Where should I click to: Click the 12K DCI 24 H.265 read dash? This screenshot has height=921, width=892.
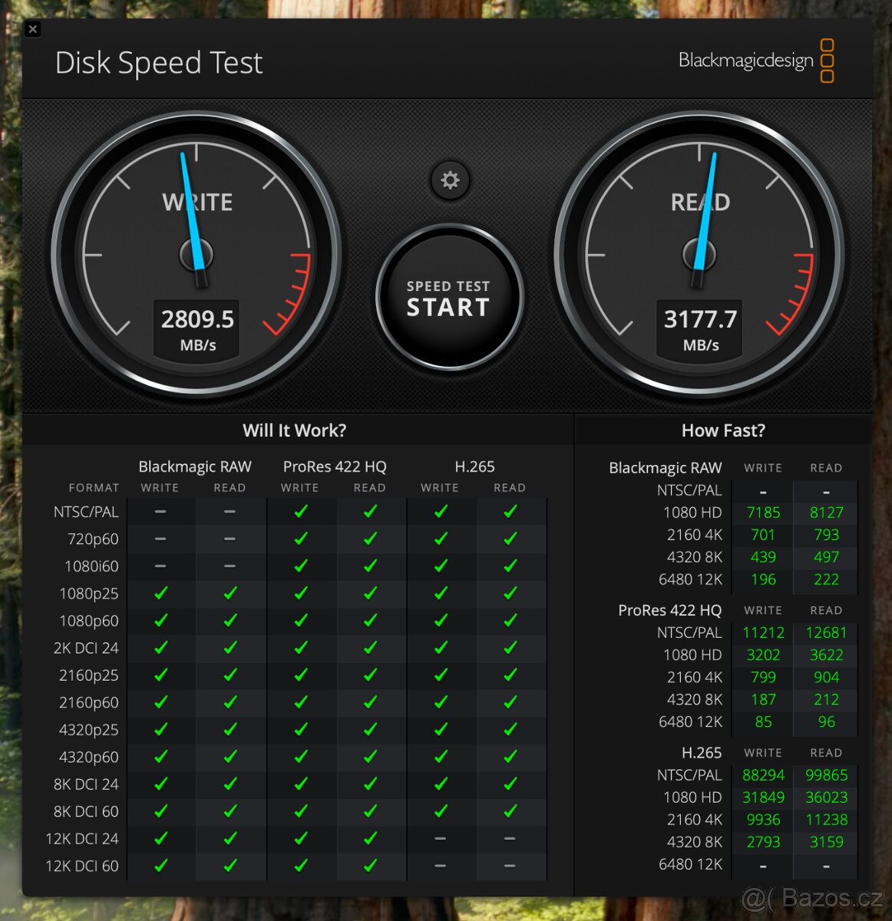coord(510,838)
